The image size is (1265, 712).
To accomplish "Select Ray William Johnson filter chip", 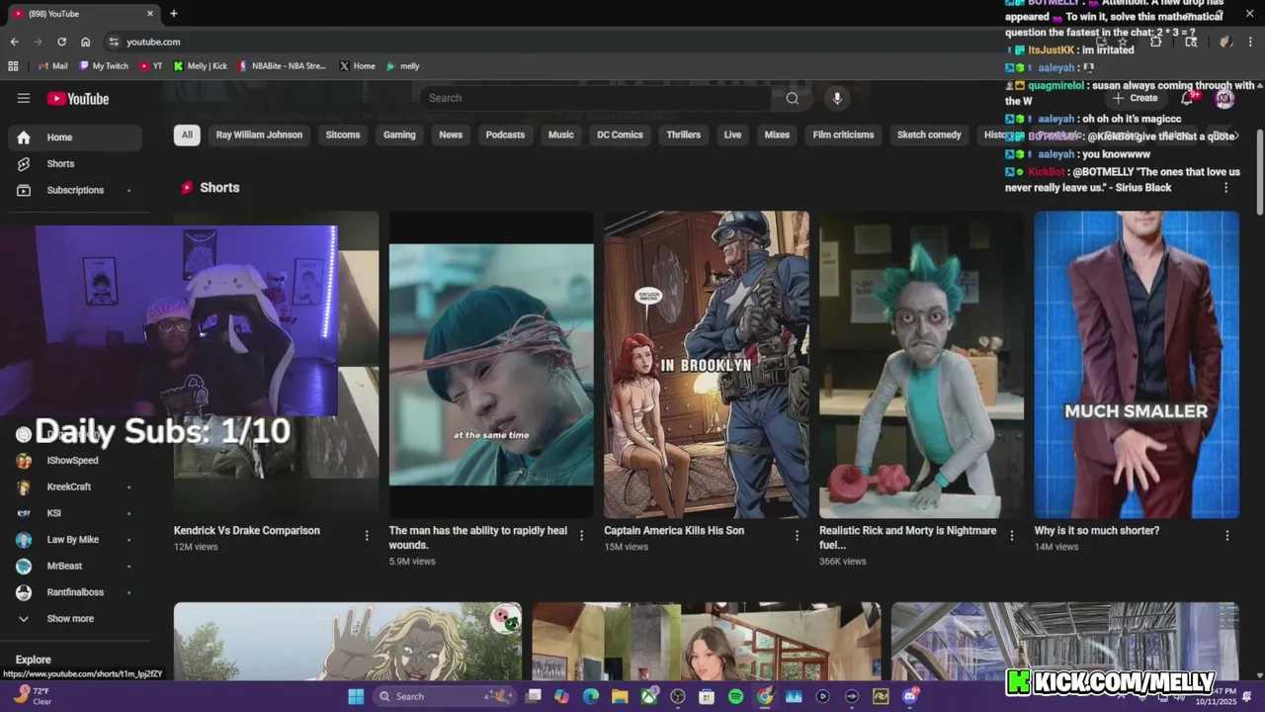I will point(259,134).
